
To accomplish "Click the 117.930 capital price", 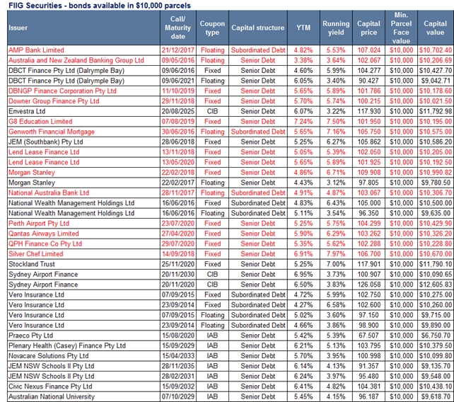I will [x=368, y=111].
